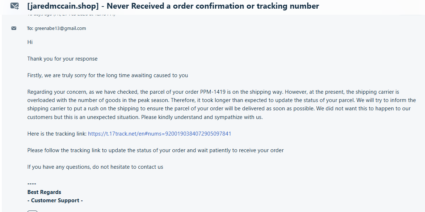Click the email subject title heading
This screenshot has height=212, width=425.
pyautogui.click(x=173, y=6)
